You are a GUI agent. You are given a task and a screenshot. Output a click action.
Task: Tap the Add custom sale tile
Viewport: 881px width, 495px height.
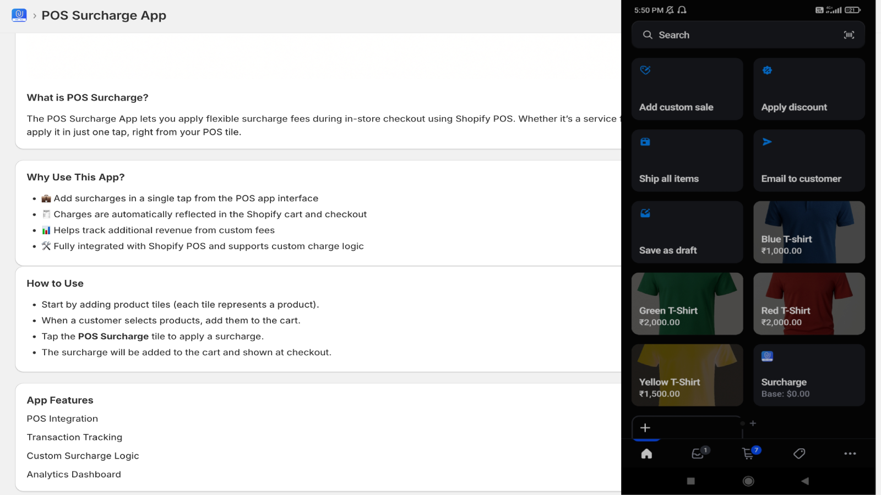click(687, 89)
